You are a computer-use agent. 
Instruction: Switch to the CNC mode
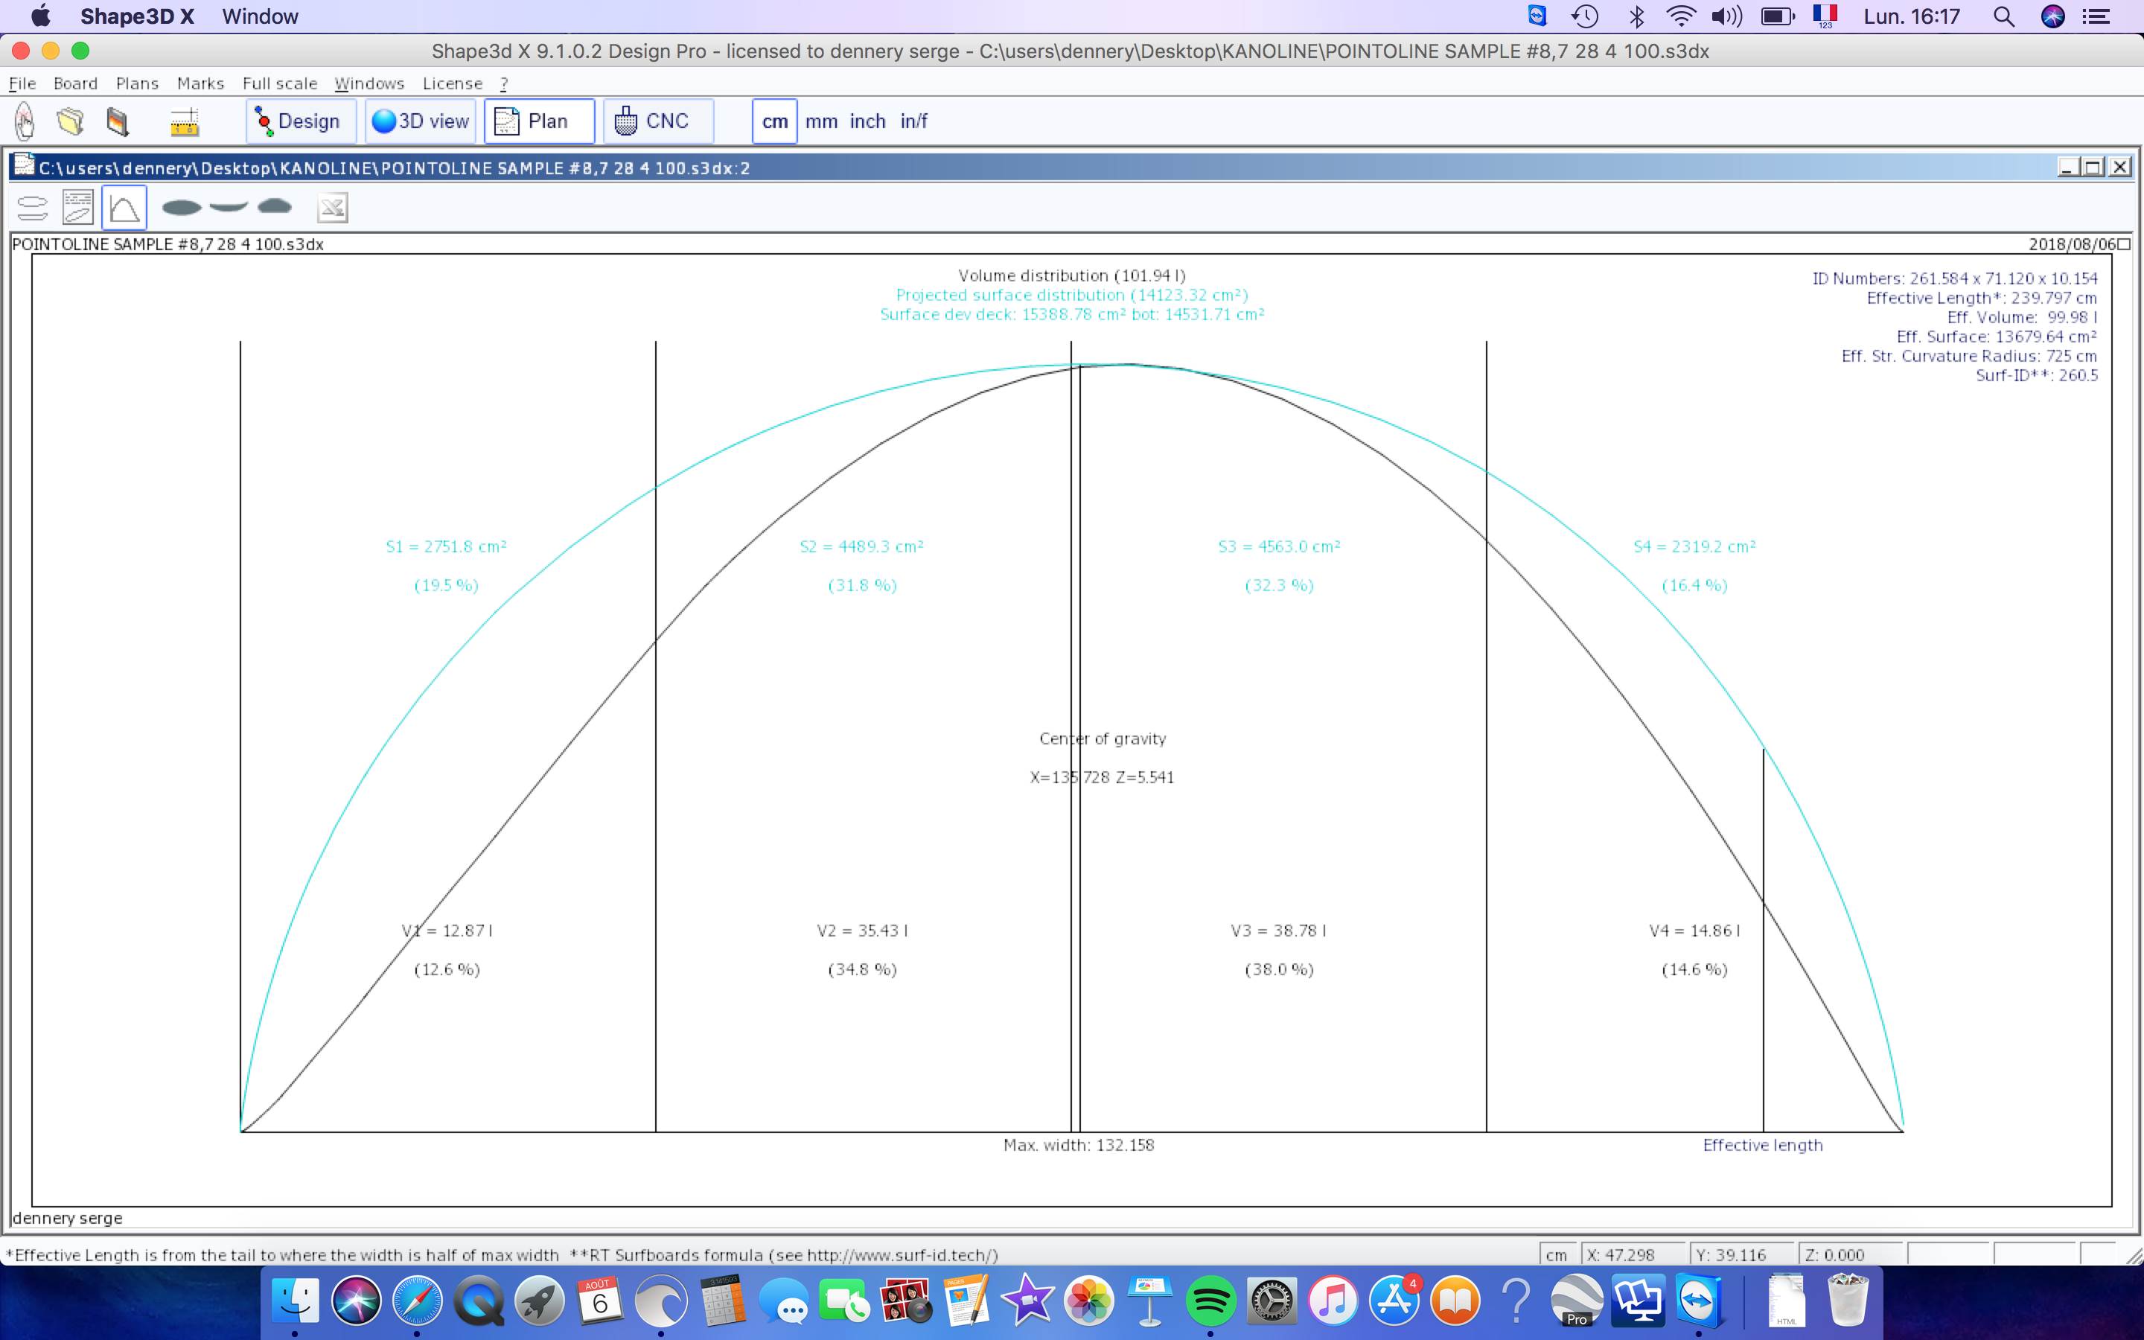click(657, 121)
